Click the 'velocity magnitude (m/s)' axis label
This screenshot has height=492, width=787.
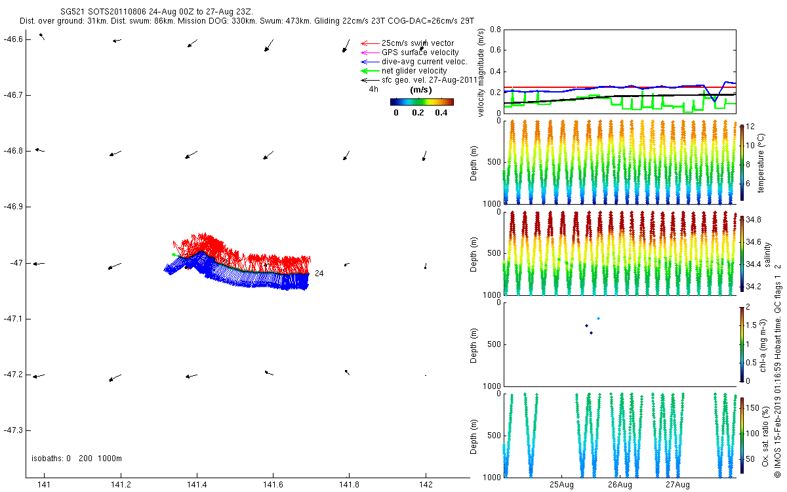481,72
